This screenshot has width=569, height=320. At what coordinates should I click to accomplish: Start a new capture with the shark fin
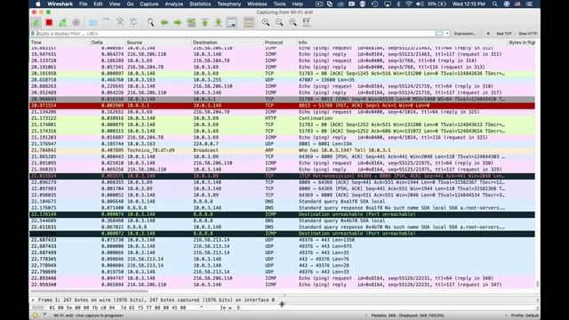coord(36,22)
